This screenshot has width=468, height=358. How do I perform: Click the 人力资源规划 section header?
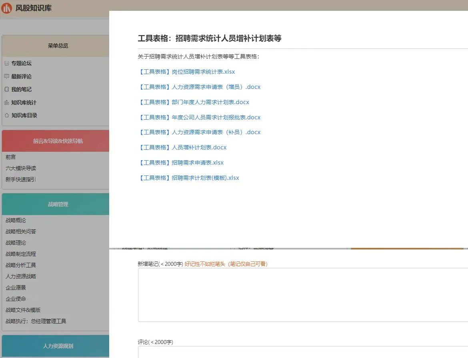click(x=56, y=346)
